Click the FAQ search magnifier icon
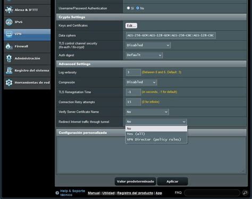Screen dimensions: 252x199 click(245, 193)
